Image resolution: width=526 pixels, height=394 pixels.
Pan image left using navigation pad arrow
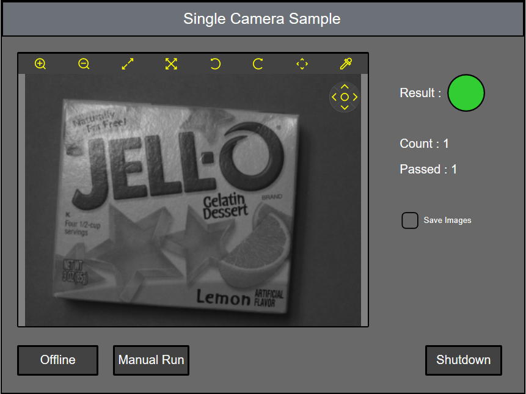(x=334, y=97)
